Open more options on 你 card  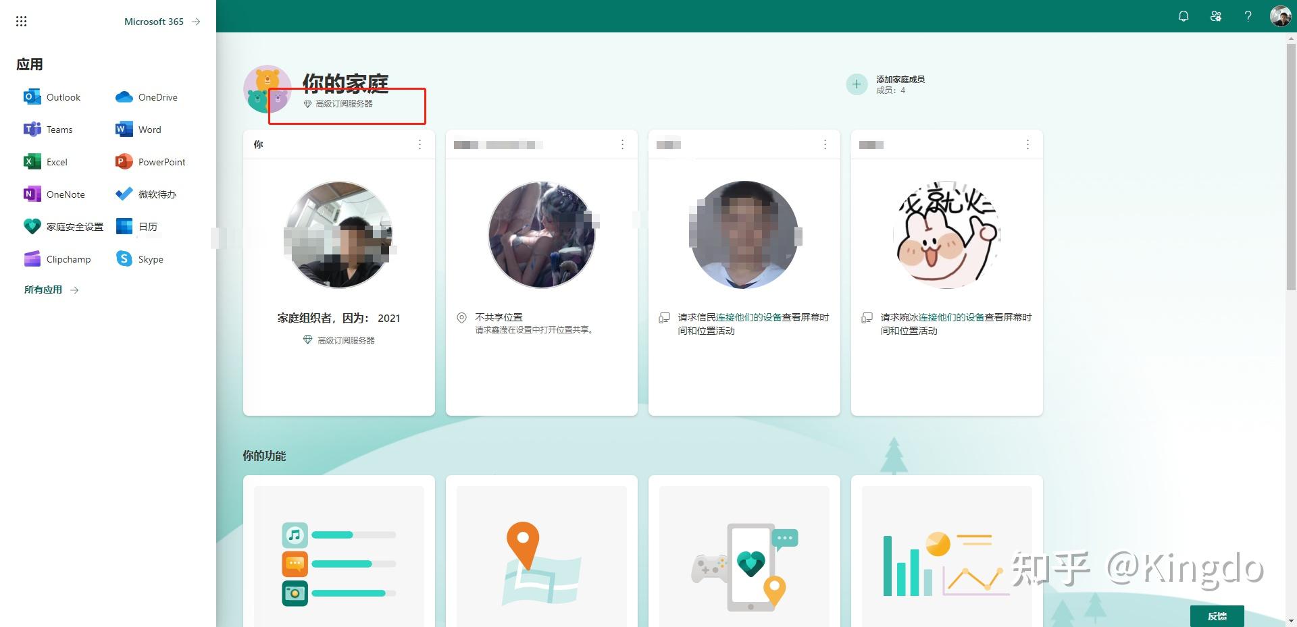[419, 144]
